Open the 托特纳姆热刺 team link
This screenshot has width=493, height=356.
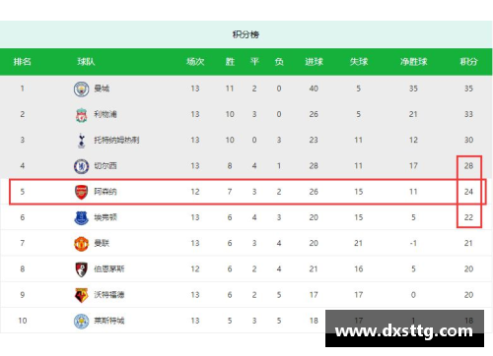tap(116, 140)
